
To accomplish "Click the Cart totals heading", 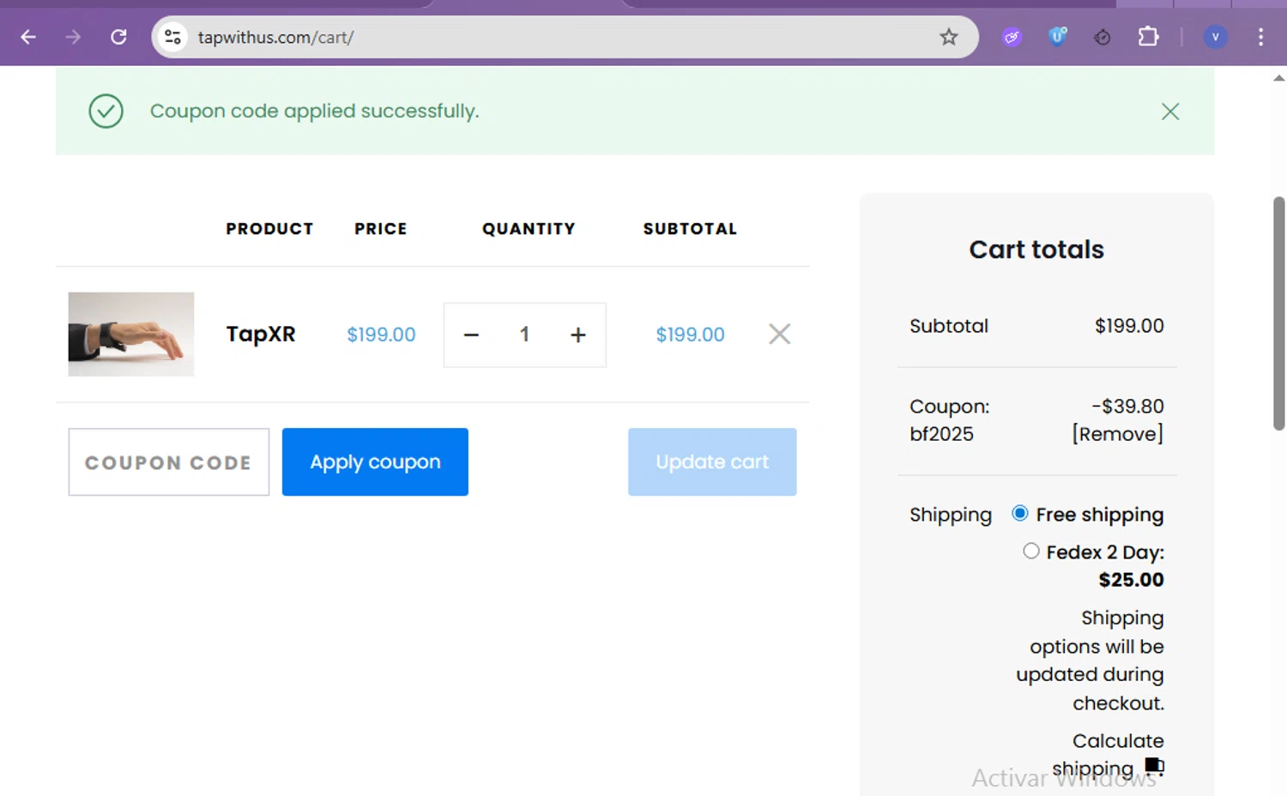I will (x=1036, y=250).
